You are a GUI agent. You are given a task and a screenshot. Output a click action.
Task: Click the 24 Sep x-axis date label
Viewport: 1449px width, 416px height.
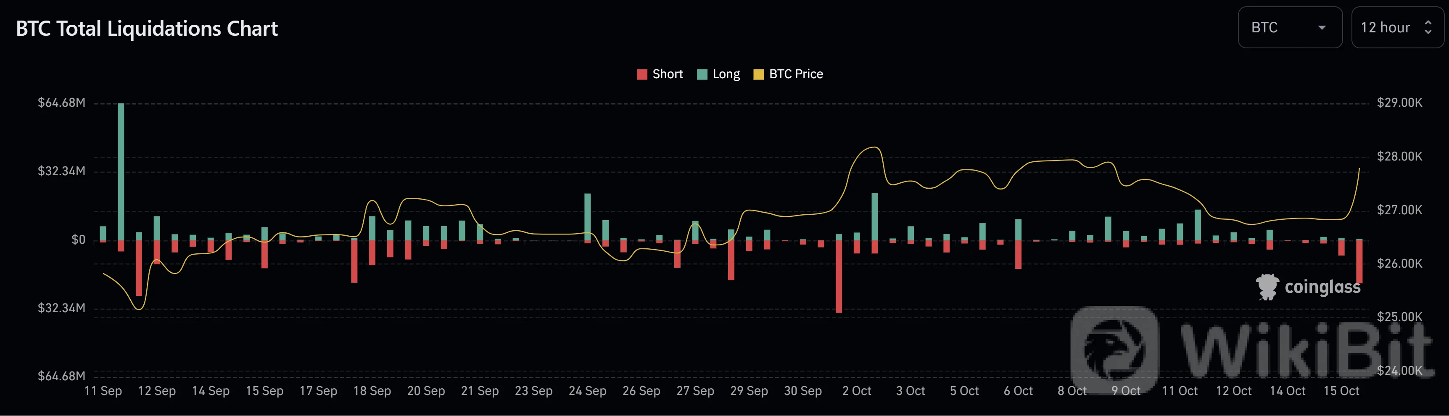tap(587, 391)
